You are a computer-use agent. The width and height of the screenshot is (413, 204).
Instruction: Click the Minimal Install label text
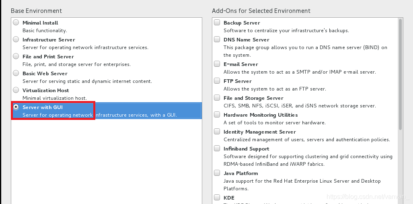[40, 23]
